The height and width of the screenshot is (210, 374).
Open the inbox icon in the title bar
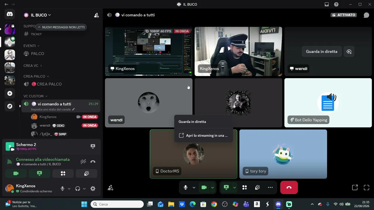[x=327, y=4]
